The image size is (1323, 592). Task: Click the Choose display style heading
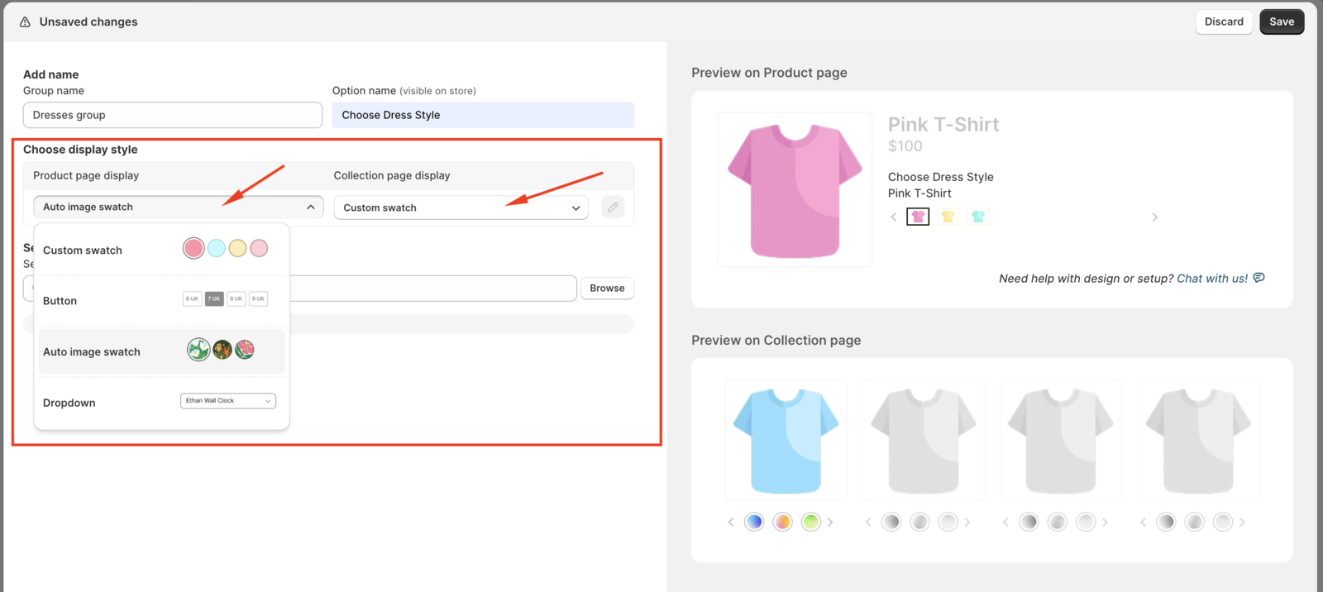point(80,150)
